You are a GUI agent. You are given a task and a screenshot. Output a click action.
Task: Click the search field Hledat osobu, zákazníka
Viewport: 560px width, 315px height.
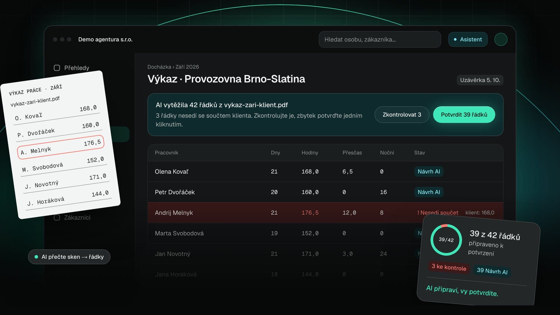(x=380, y=39)
